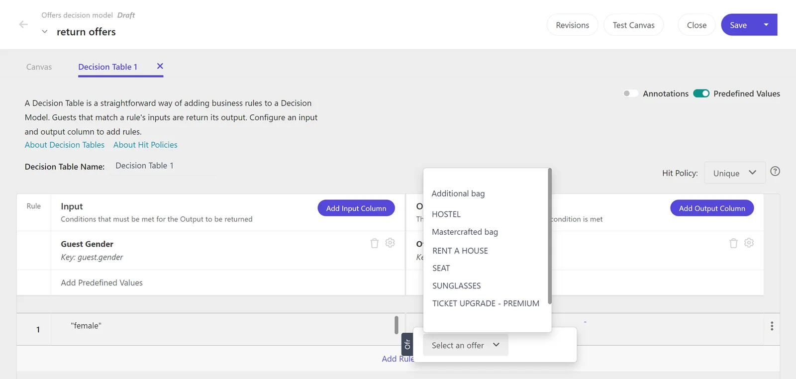Click the Test Canvas button
The image size is (796, 379).
tap(634, 25)
